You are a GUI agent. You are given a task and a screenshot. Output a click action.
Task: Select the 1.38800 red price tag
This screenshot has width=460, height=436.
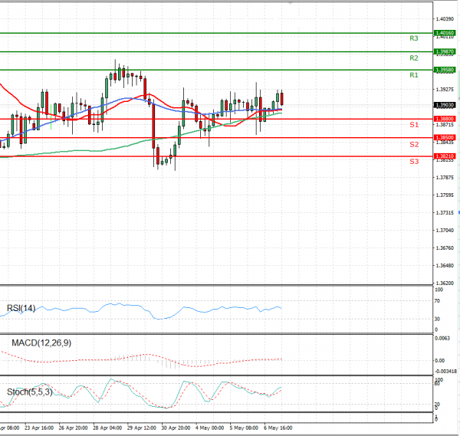[x=445, y=119]
